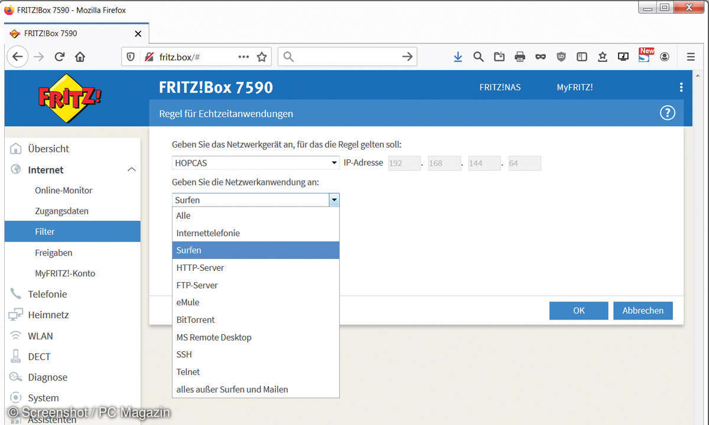Open the MyFRITZ! header link
This screenshot has width=709, height=425.
(x=574, y=87)
